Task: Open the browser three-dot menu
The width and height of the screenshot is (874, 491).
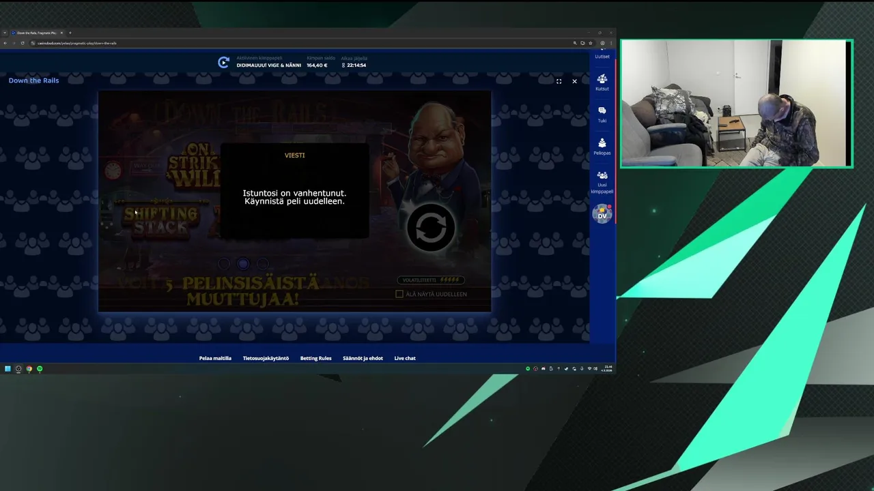Action: [x=611, y=43]
